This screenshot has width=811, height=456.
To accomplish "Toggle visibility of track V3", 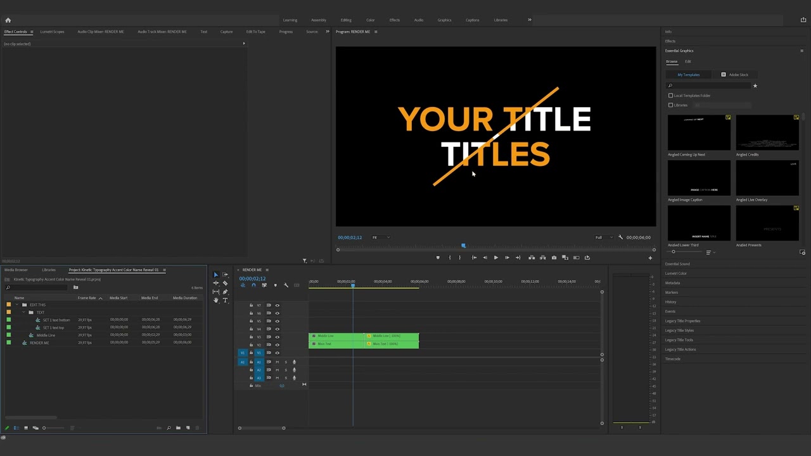I will 277,337.
